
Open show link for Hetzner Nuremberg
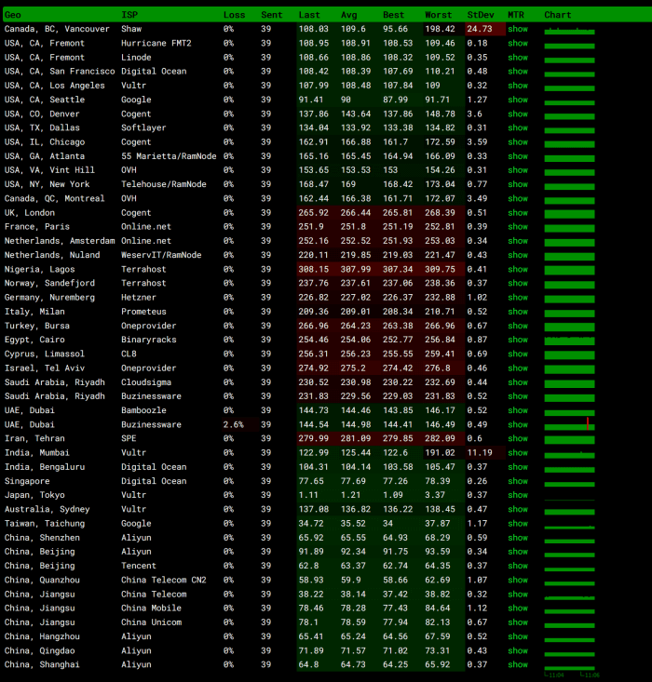coord(518,298)
